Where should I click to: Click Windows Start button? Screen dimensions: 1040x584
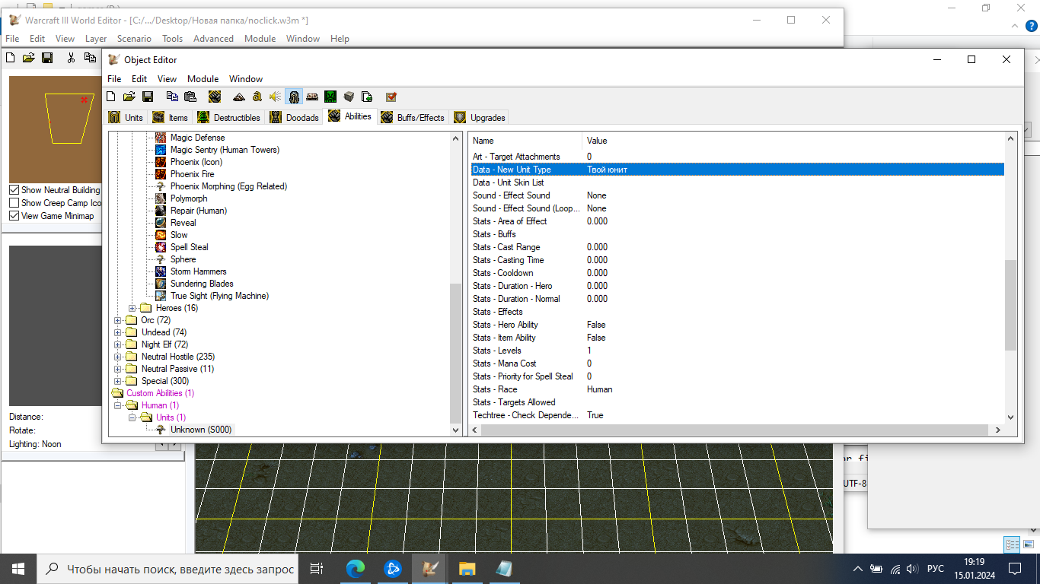click(18, 568)
